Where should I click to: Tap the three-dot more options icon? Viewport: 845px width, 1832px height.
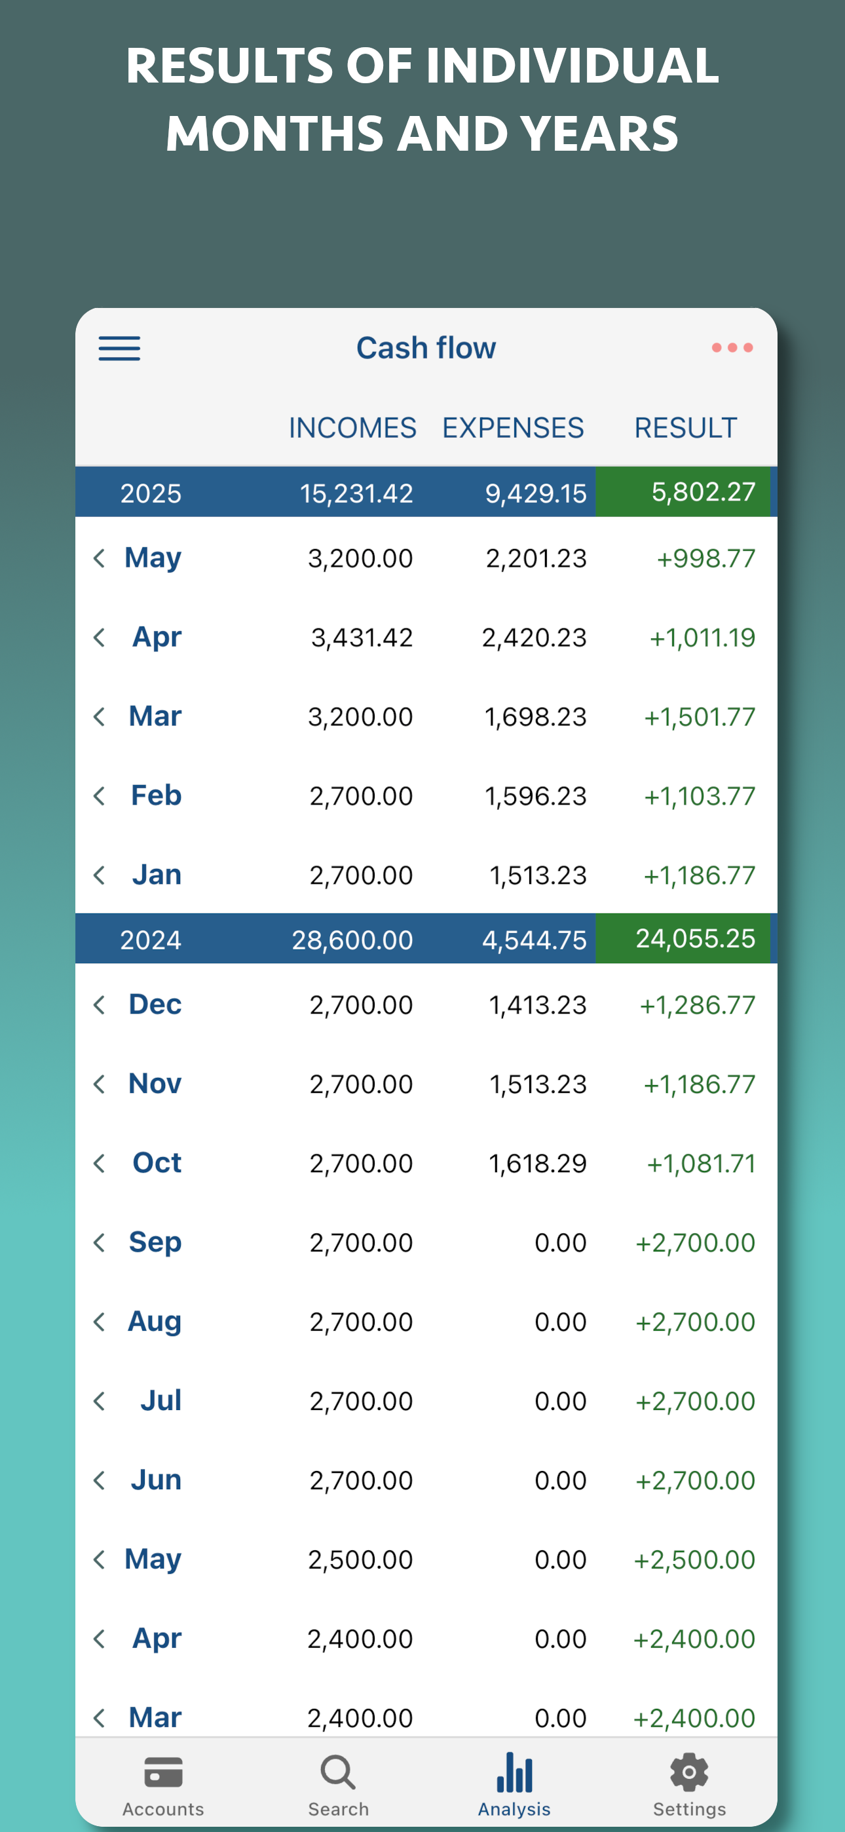pos(732,348)
